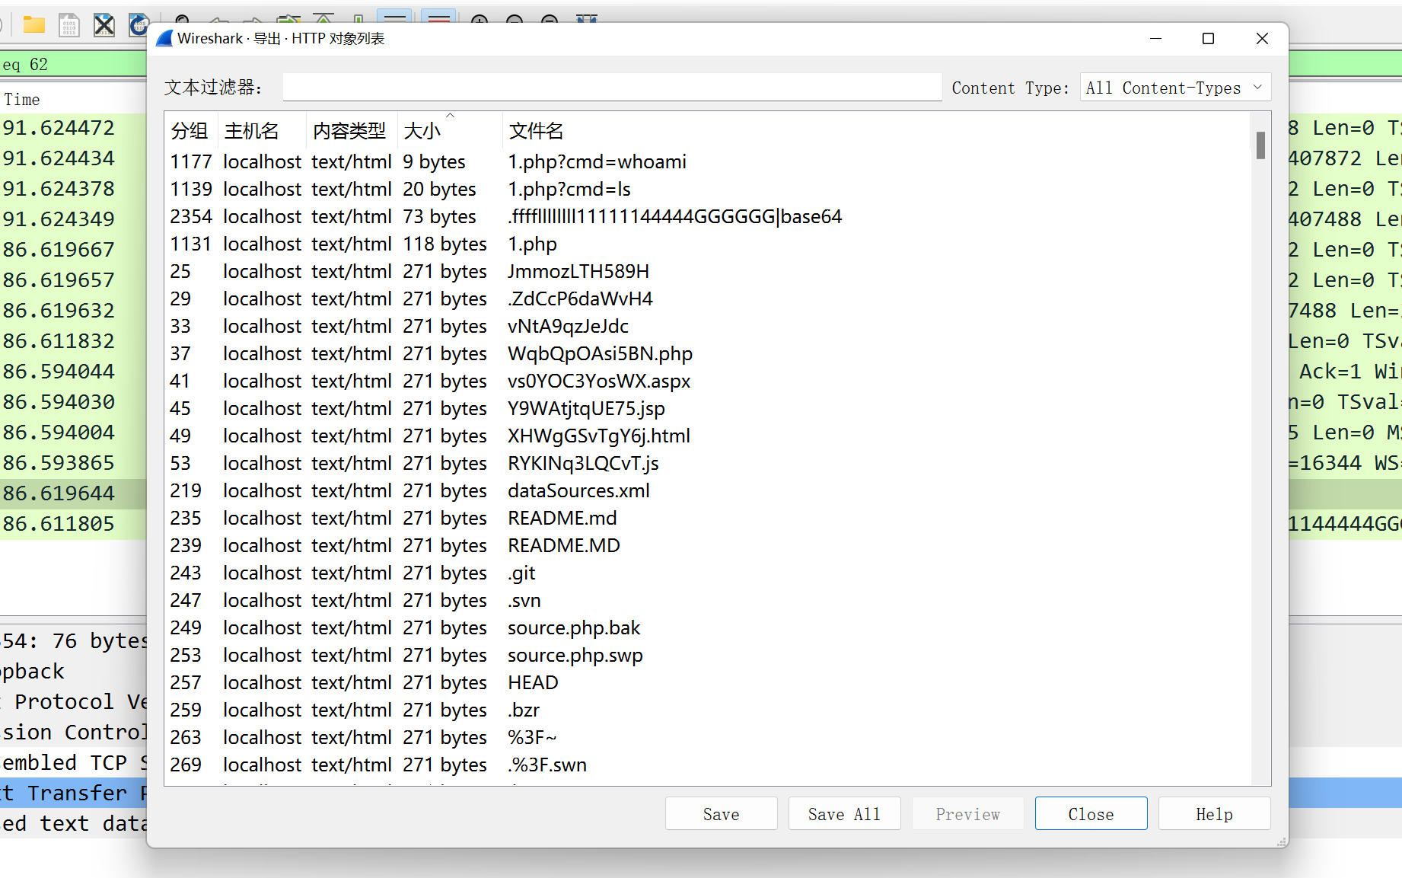1402x878 pixels.
Task: Select the base64 filename row in packet 2354
Action: point(708,216)
